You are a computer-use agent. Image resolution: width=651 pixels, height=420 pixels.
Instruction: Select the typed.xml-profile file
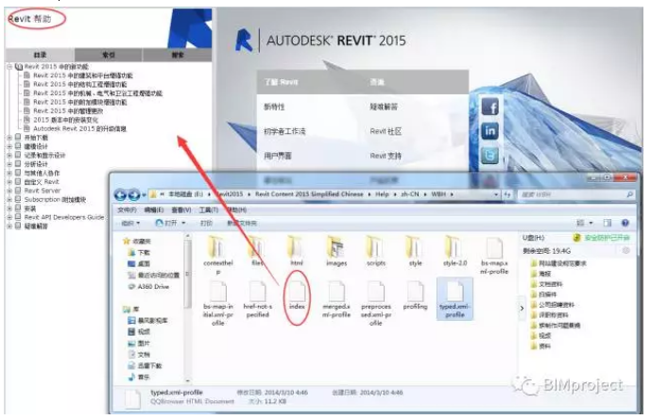(454, 299)
